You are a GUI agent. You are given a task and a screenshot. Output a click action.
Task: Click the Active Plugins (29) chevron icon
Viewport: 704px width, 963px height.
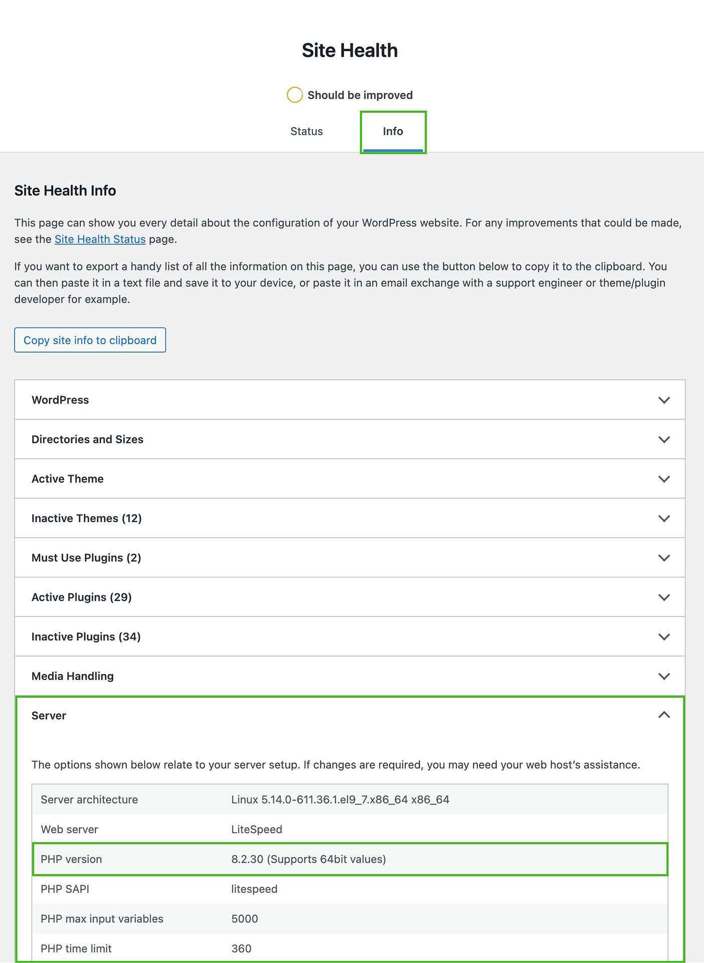[664, 597]
